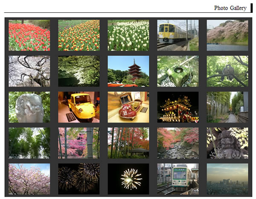Select the upward view of bamboo grove
This screenshot has width=256, height=199.
29,143
